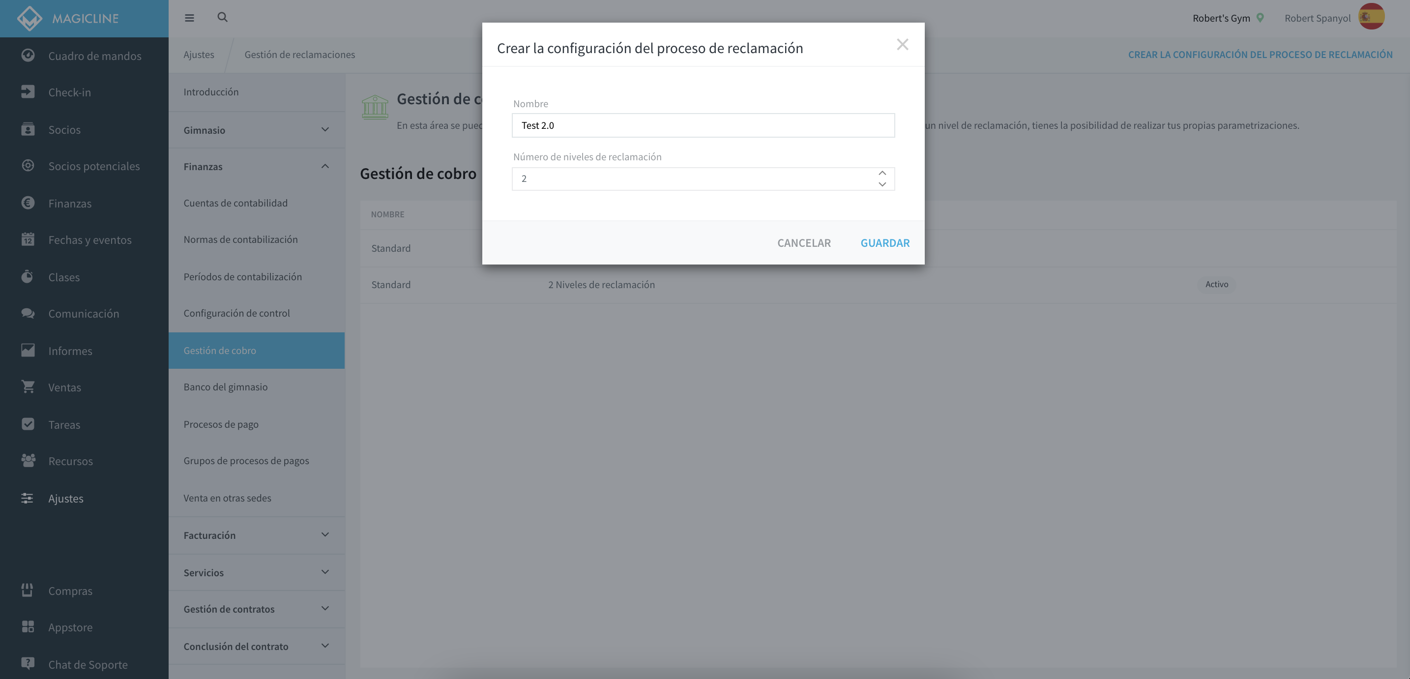Expand the Facturación settings section
This screenshot has height=679, width=1410.
pyautogui.click(x=257, y=535)
